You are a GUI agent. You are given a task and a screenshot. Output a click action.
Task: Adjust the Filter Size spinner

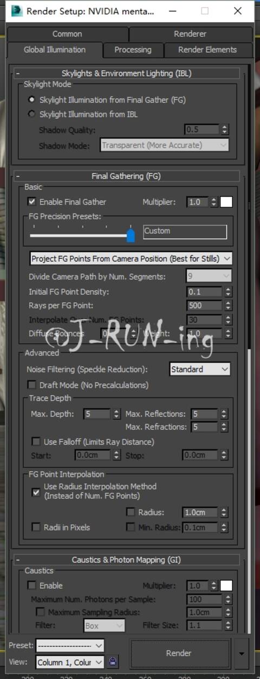click(x=227, y=626)
